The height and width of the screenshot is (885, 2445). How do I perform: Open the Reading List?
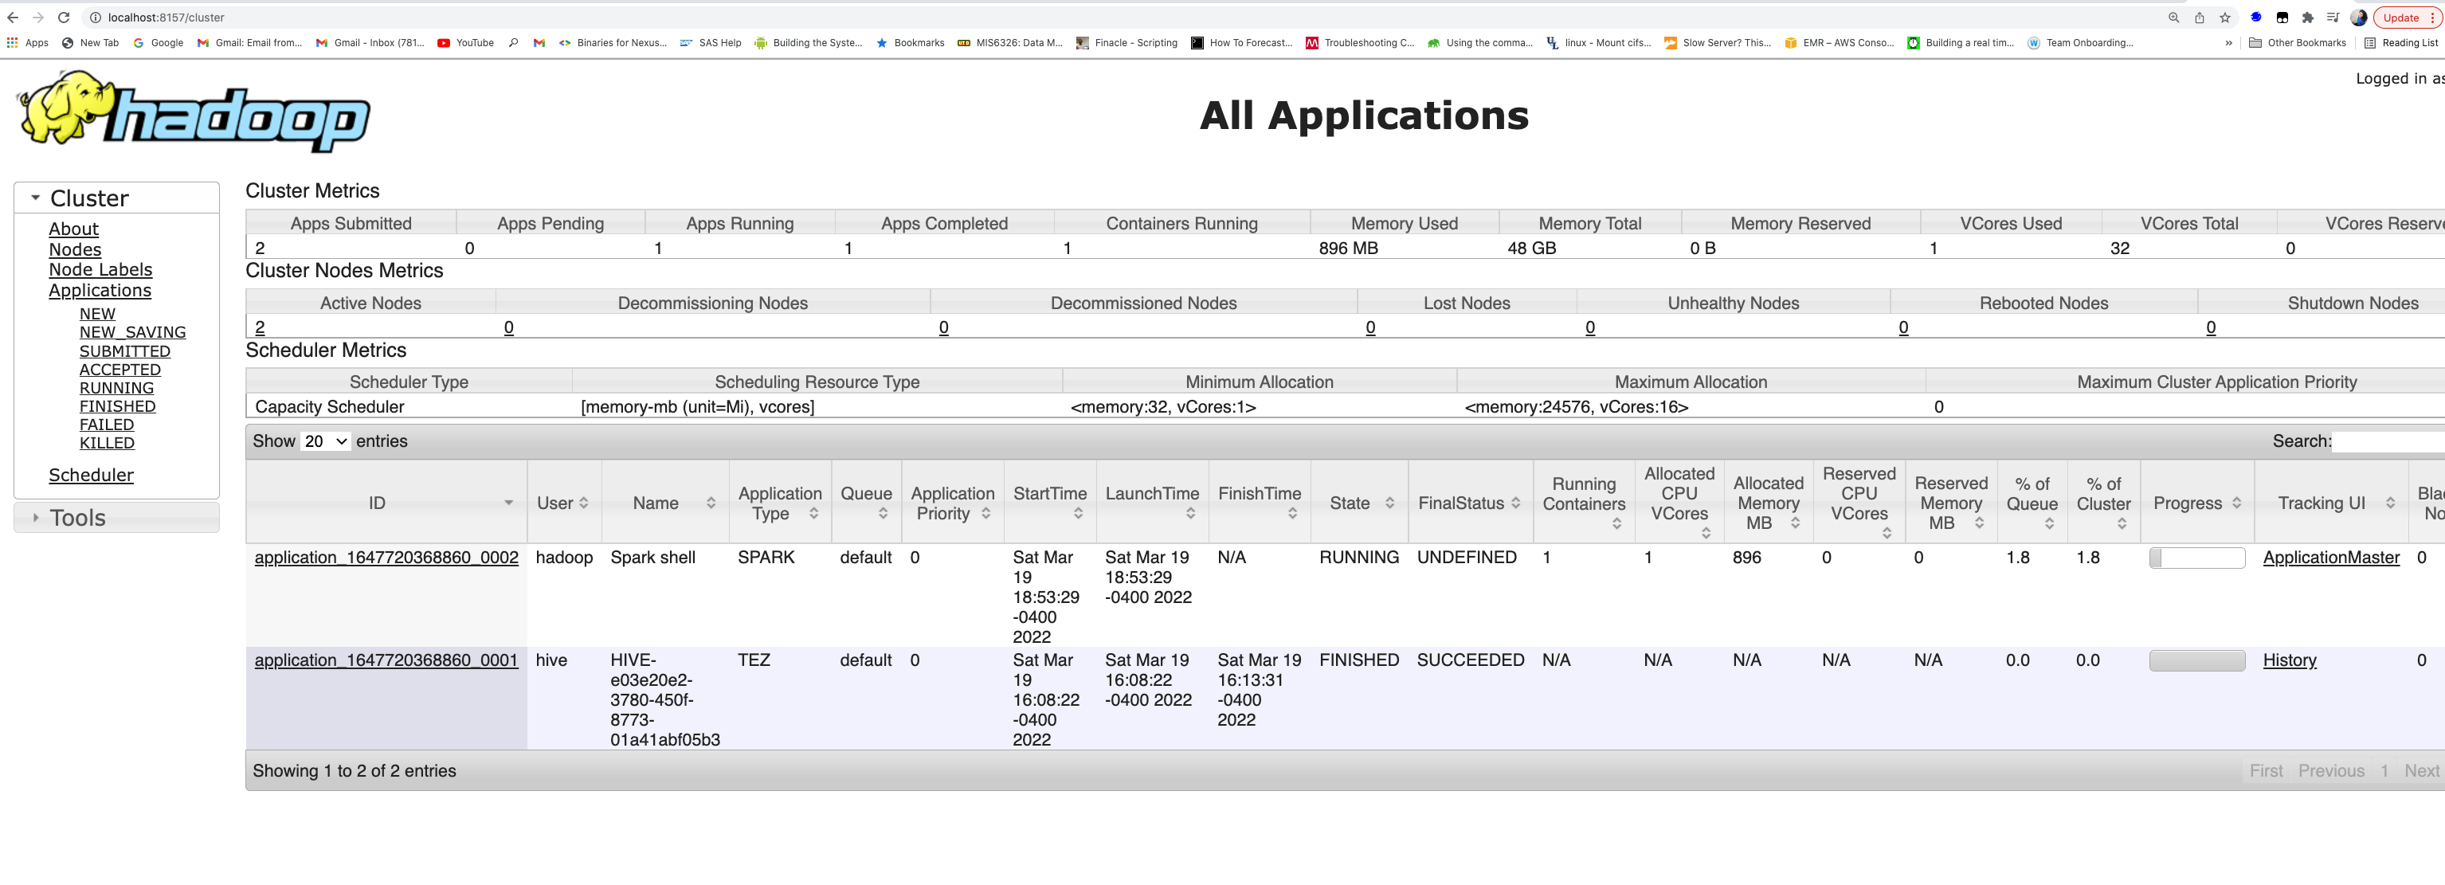(x=2400, y=43)
